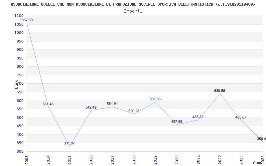This screenshot has width=266, height=166.
Task: Click the 750 y-axis tick label
Action: point(20,75)
